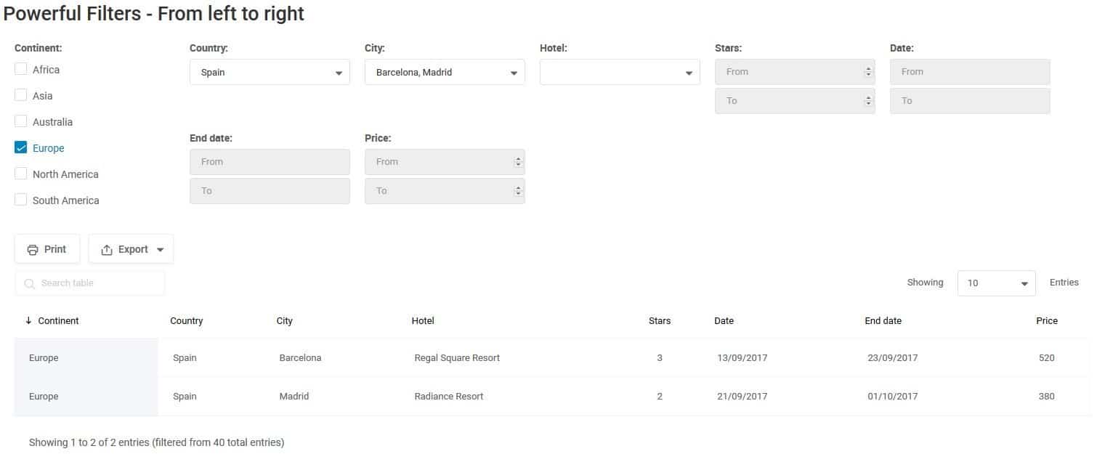Click the Date To input field
Image resolution: width=1097 pixels, height=454 pixels.
970,101
